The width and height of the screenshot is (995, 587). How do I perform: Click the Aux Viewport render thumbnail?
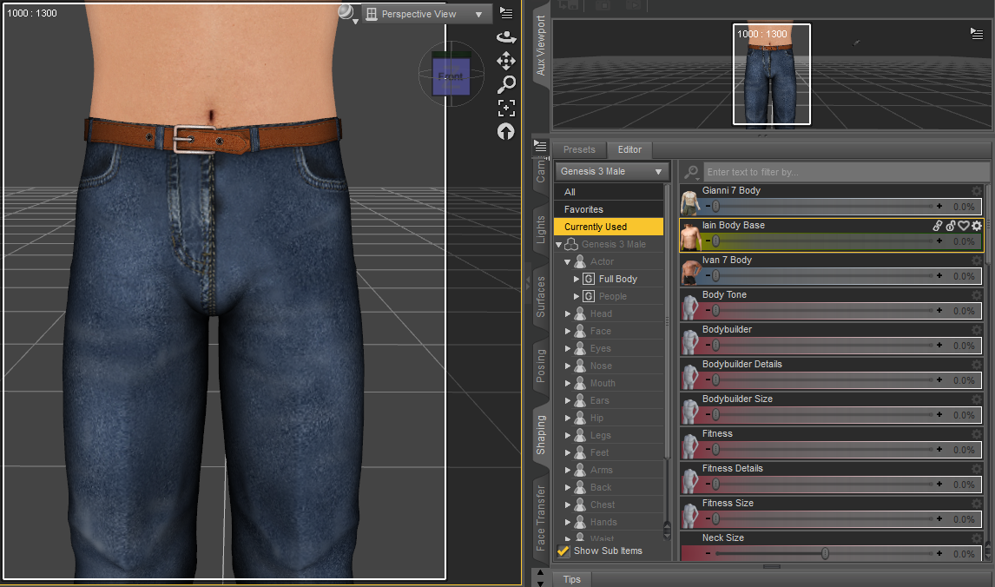pyautogui.click(x=772, y=75)
